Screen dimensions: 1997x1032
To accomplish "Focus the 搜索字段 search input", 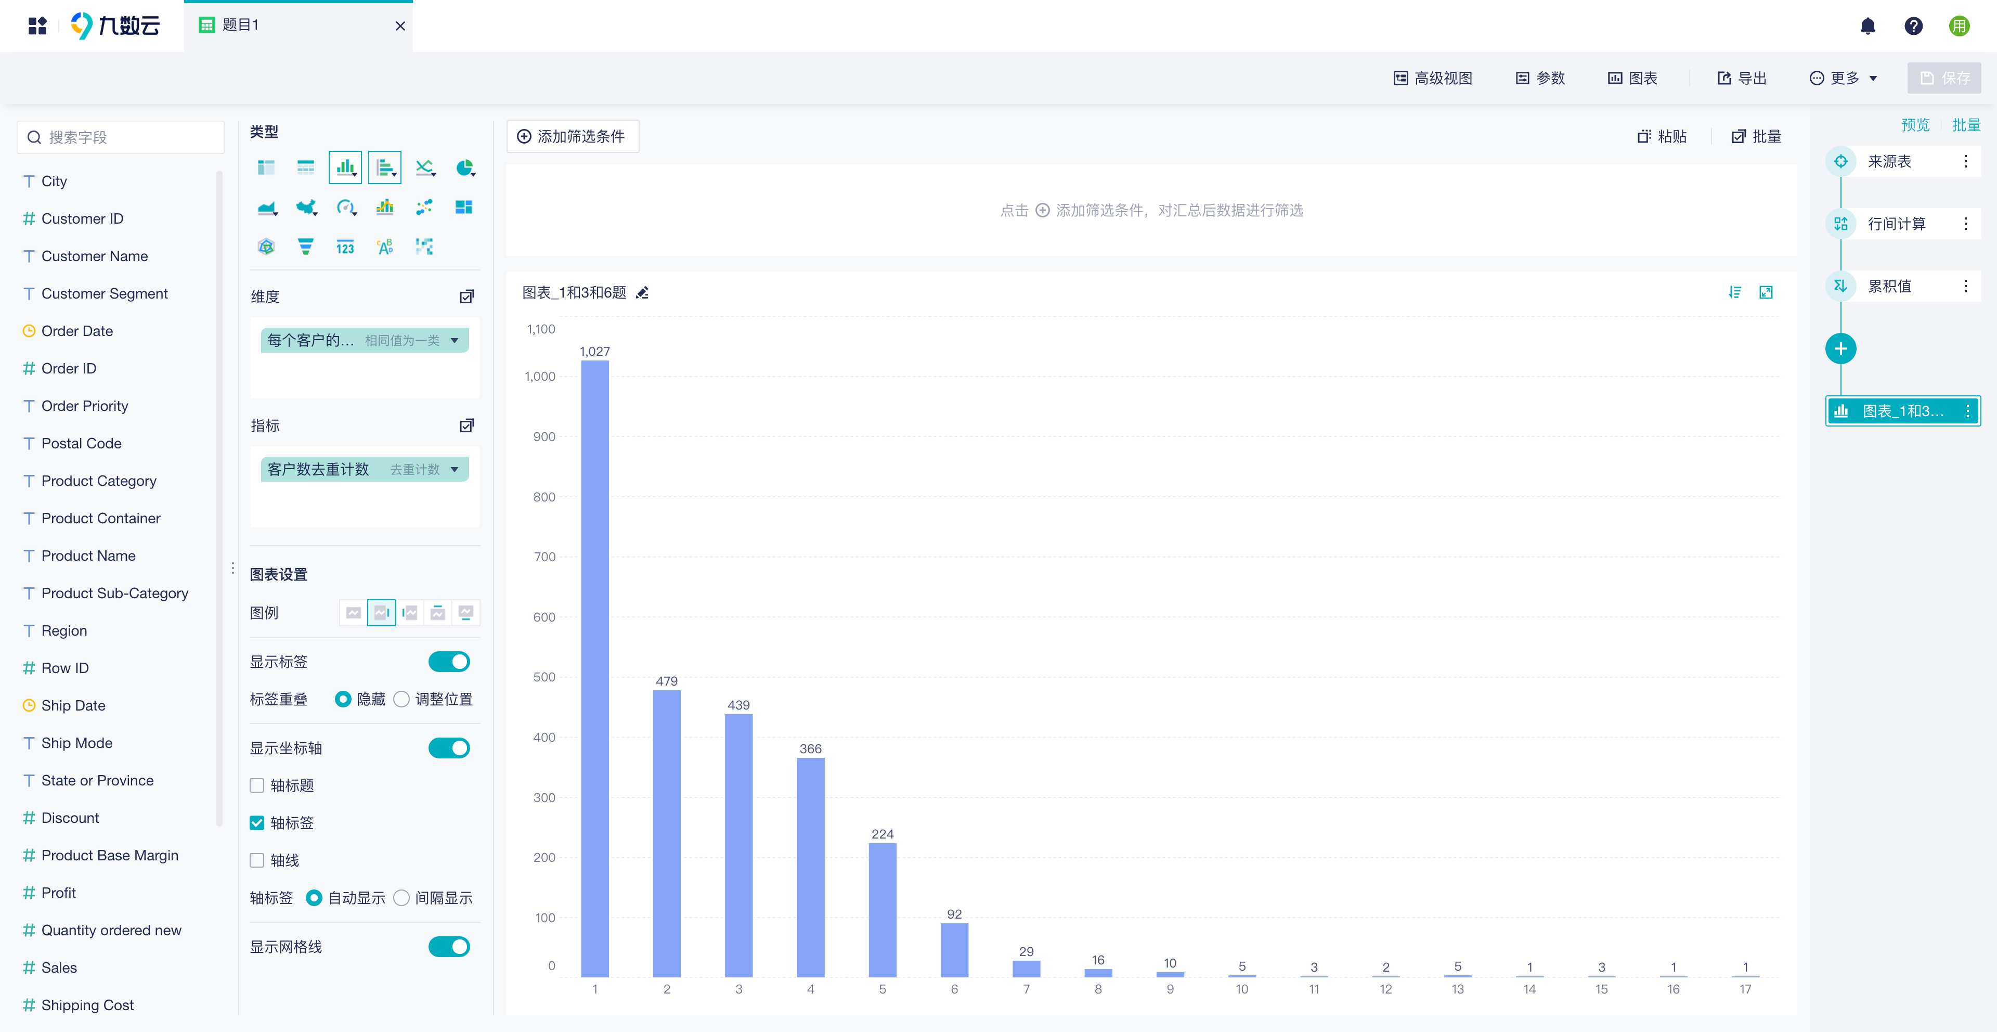I will coord(121,137).
